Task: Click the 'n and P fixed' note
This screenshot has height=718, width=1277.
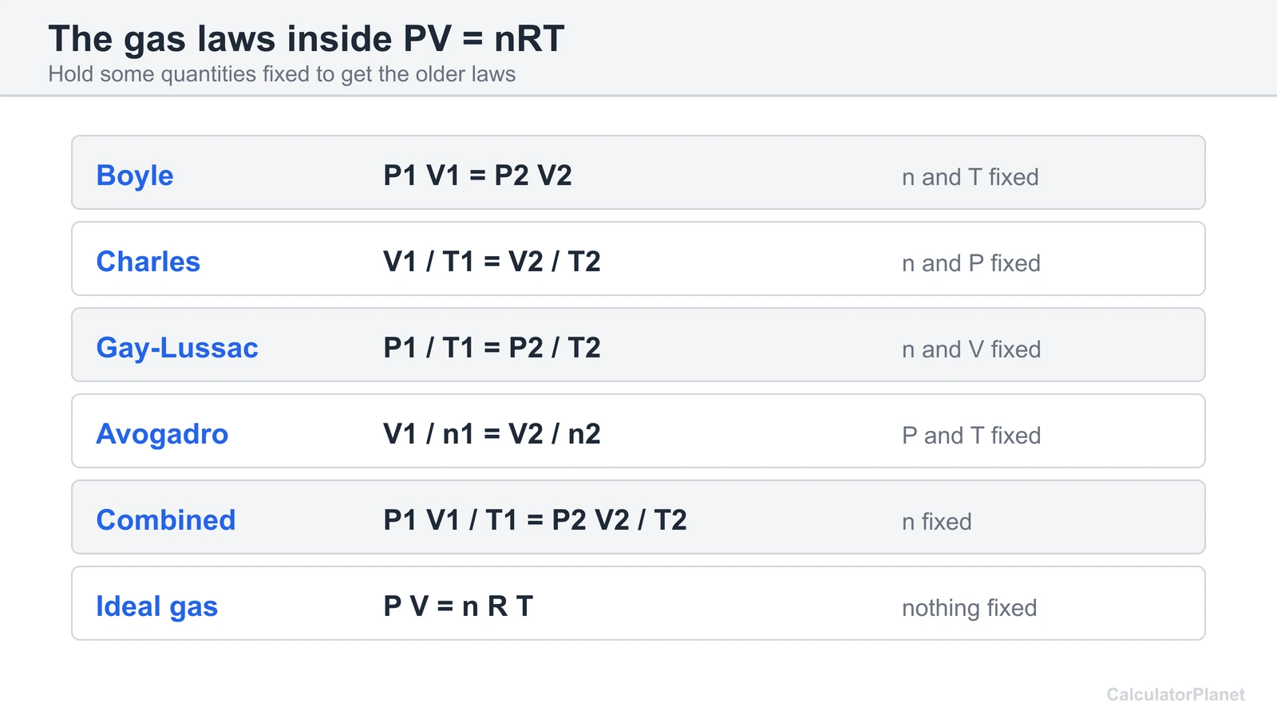Action: tap(971, 263)
